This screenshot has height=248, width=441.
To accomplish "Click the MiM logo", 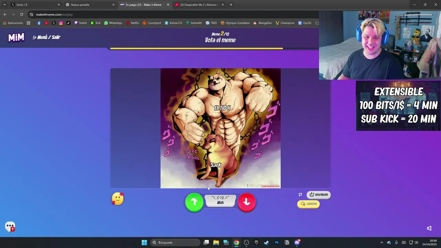I will [x=16, y=37].
